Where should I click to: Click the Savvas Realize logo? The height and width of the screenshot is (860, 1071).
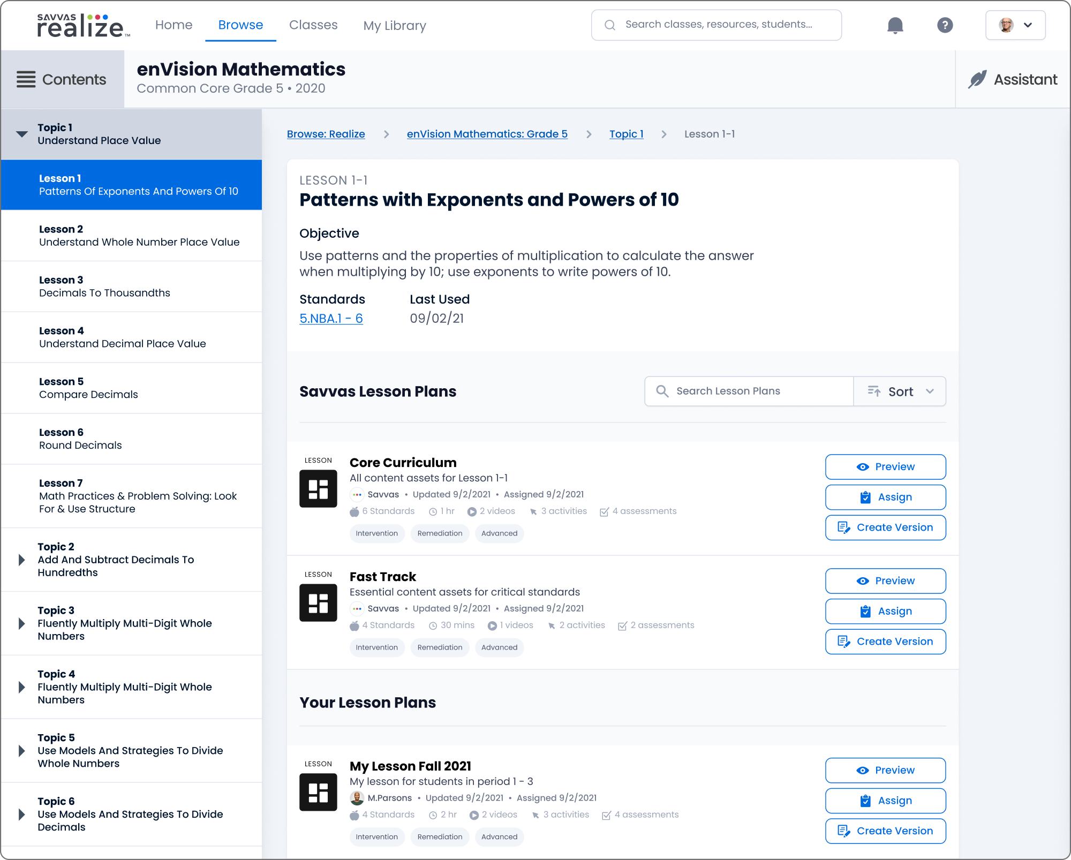(83, 26)
